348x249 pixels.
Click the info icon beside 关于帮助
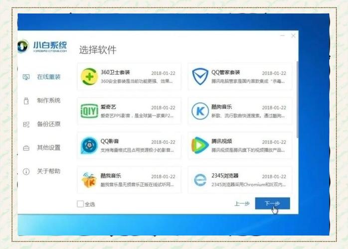pos(26,171)
